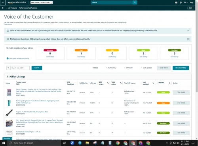
Task: Open the Thrive eye brightener product link
Action: click(38, 102)
